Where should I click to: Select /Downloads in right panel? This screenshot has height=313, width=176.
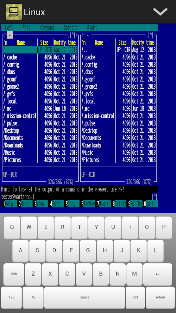91,145
